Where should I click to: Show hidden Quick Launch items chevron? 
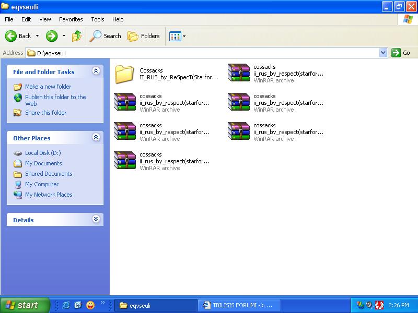pos(102,303)
